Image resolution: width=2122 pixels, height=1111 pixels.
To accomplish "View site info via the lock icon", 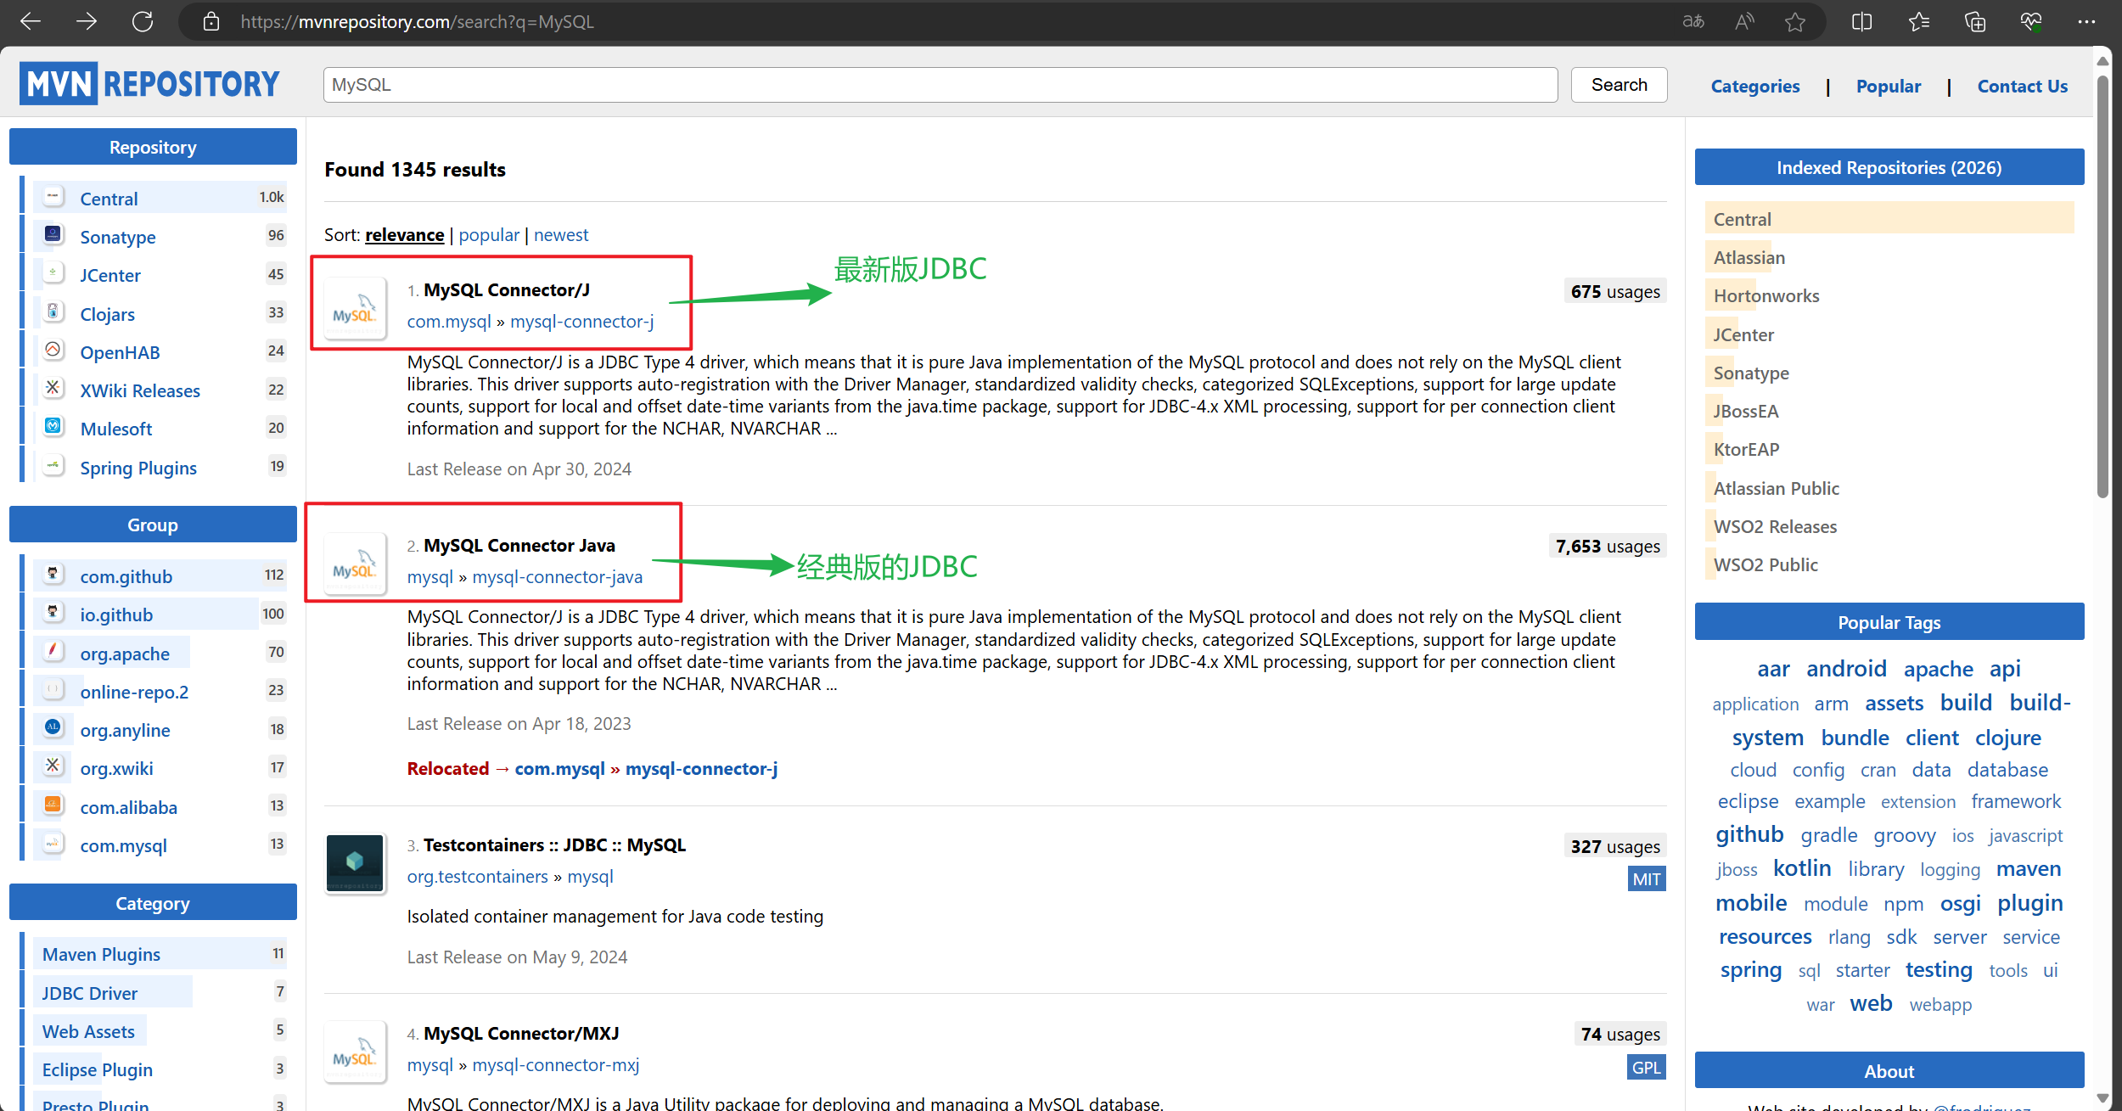I will click(211, 21).
